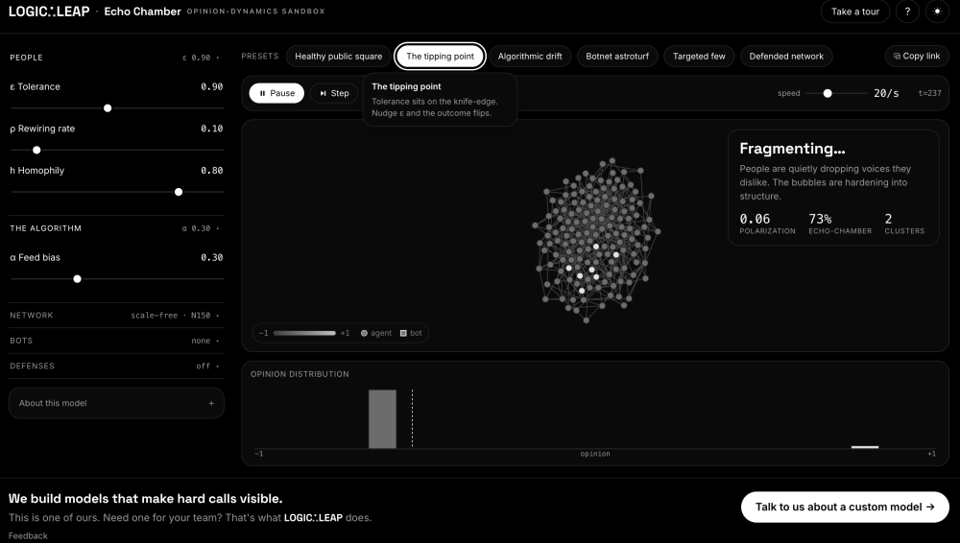Pause the running simulation
Viewport: 960px width, 543px height.
[x=276, y=93]
